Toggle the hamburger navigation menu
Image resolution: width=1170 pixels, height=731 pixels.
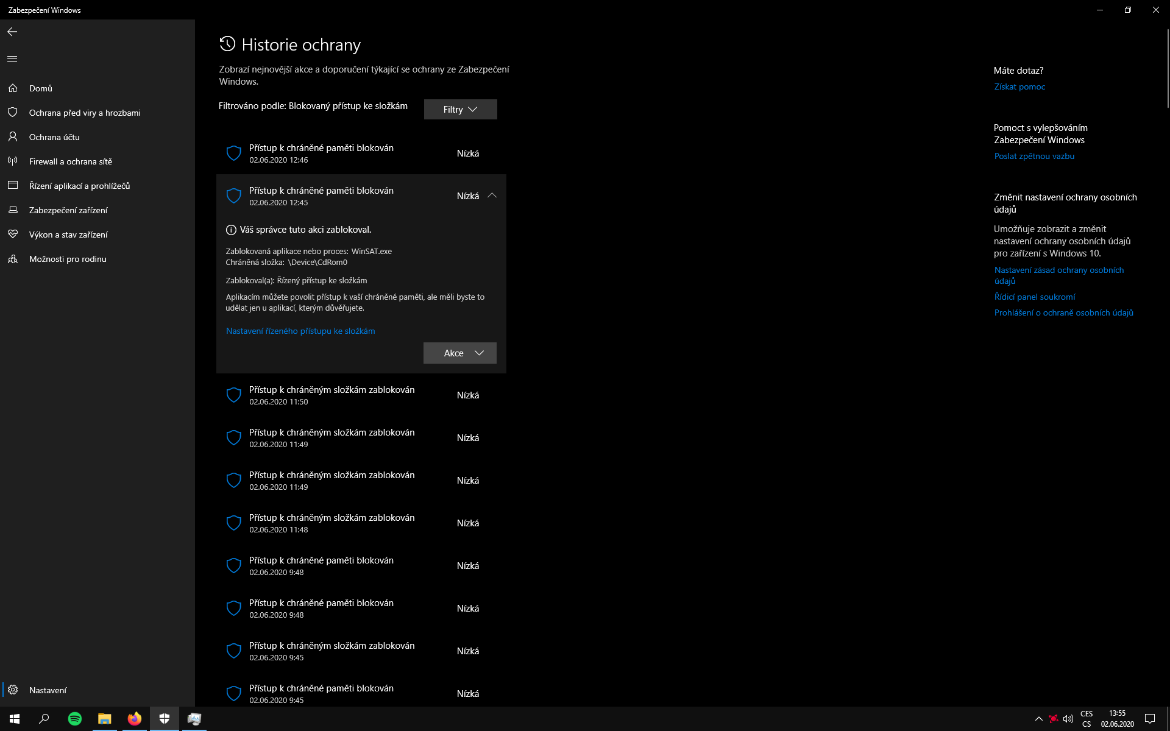click(12, 59)
